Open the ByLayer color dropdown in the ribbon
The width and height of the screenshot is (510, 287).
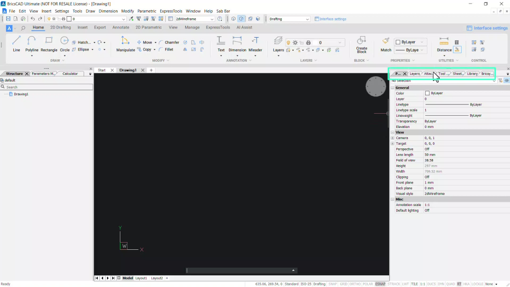(x=410, y=42)
